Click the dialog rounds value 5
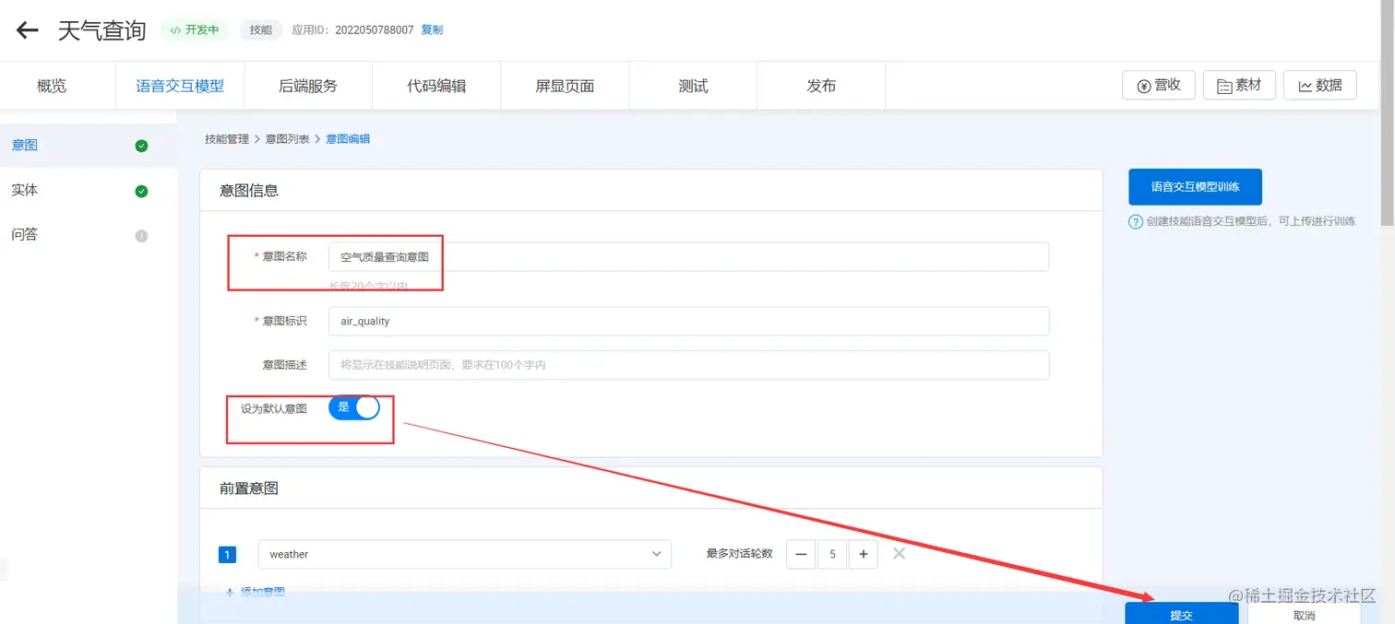Image resolution: width=1395 pixels, height=624 pixels. point(832,554)
